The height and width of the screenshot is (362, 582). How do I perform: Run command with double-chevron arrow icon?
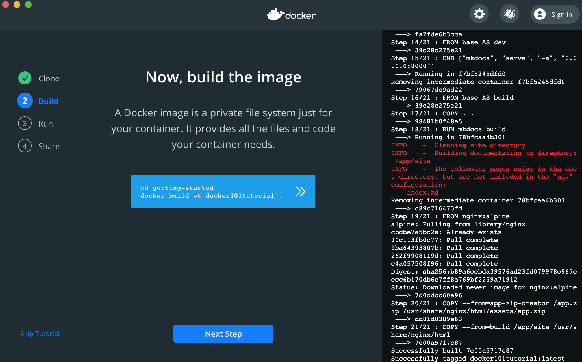pyautogui.click(x=301, y=191)
